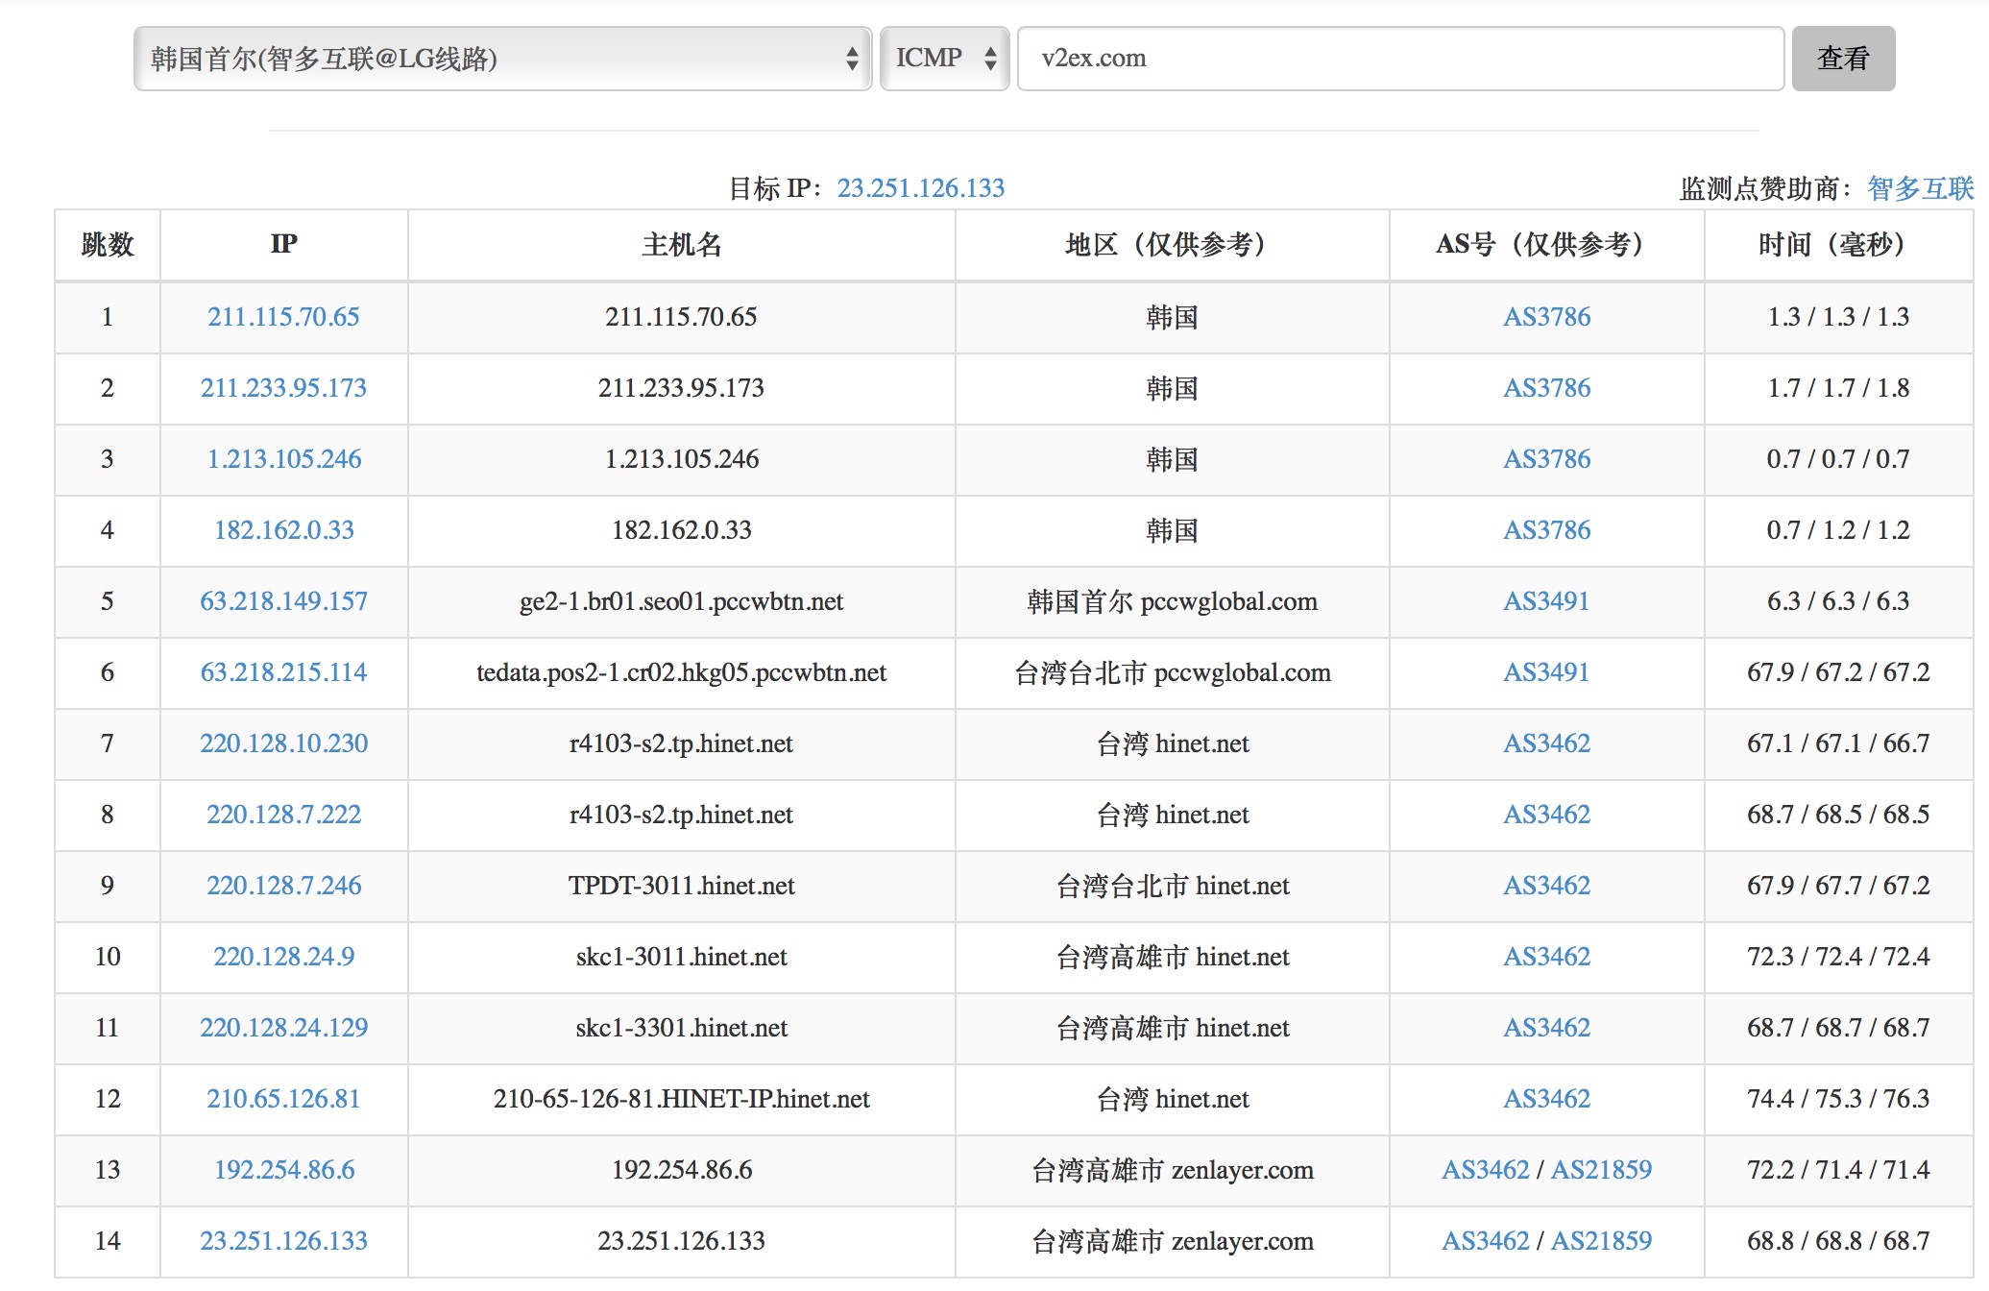Image resolution: width=1989 pixels, height=1291 pixels.
Task: Open the target IP 23.251.126.133 link in header
Action: 920,188
